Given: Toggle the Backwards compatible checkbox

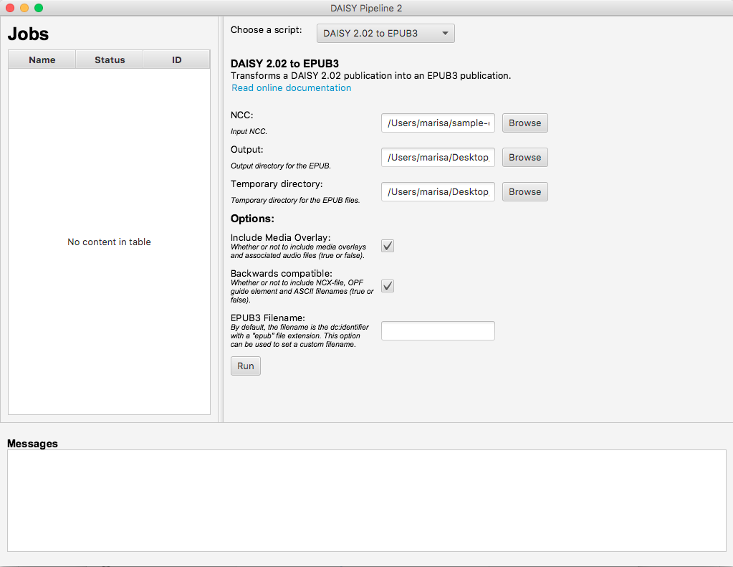Looking at the screenshot, I should point(388,286).
